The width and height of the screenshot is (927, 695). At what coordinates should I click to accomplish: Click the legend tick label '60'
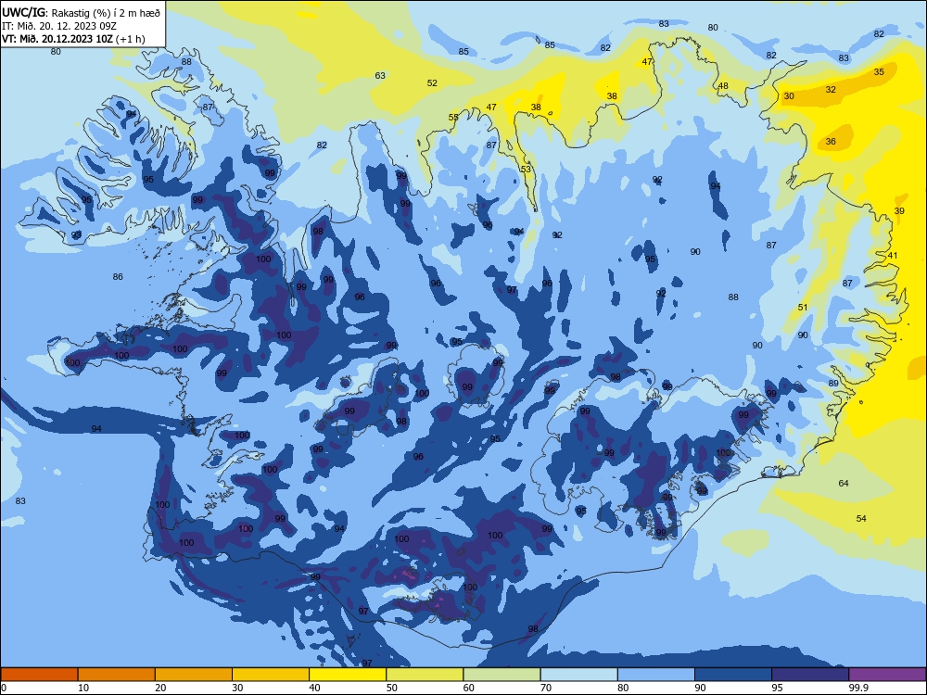469,688
